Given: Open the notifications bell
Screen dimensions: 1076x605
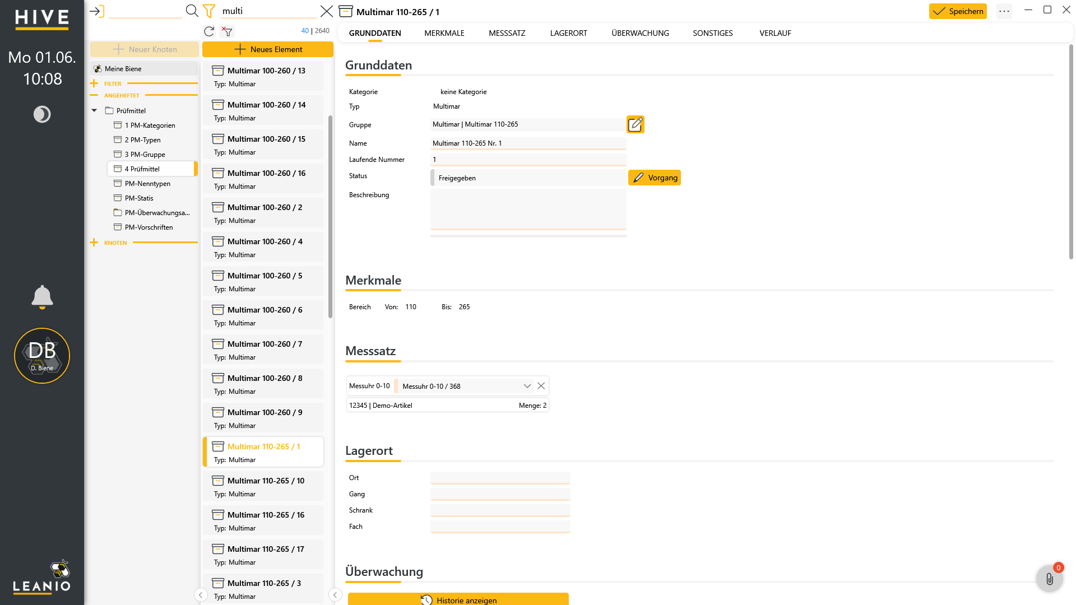Looking at the screenshot, I should click(x=42, y=297).
